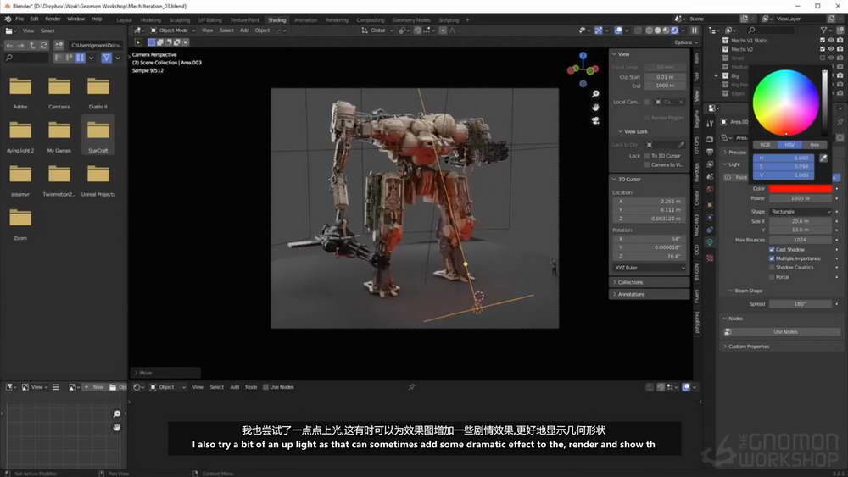The width and height of the screenshot is (848, 477).
Task: Enable file browser filter funnel icon
Action: click(x=107, y=58)
